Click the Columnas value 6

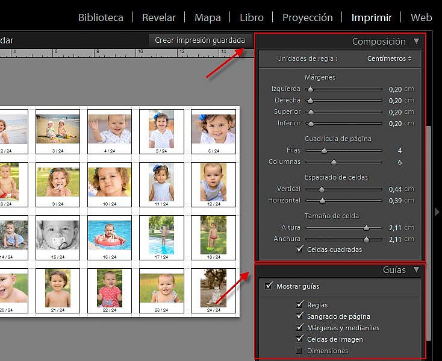click(x=400, y=162)
